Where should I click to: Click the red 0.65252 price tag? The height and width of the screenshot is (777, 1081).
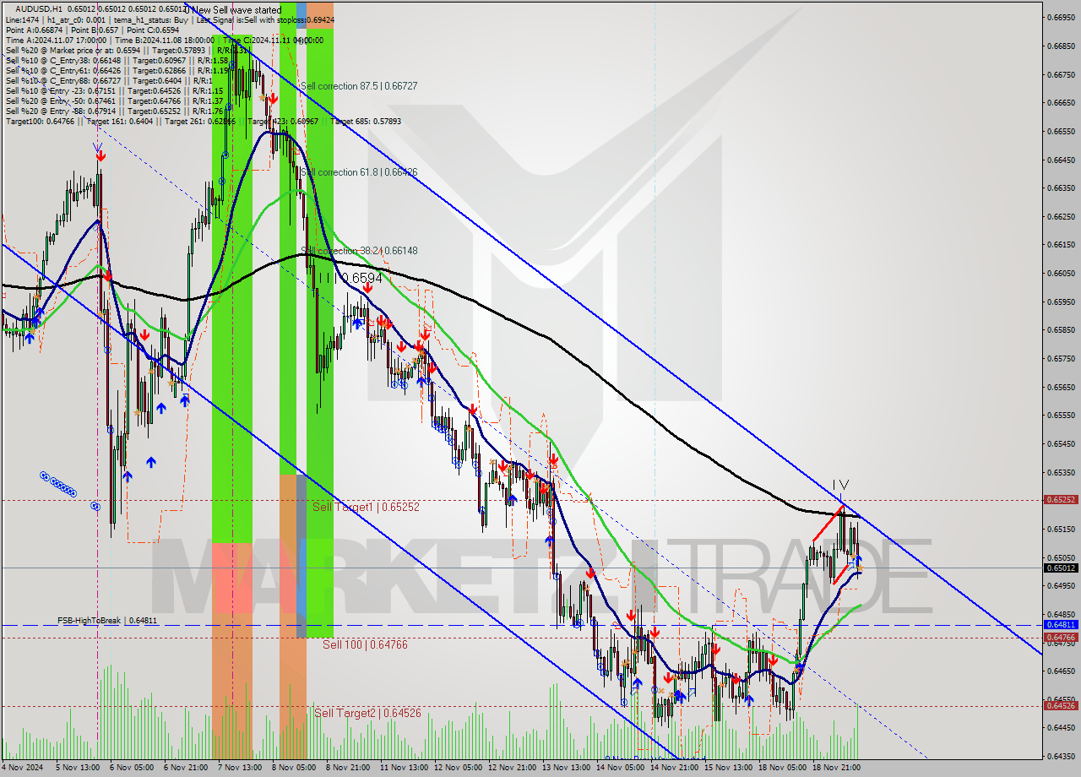point(1062,500)
